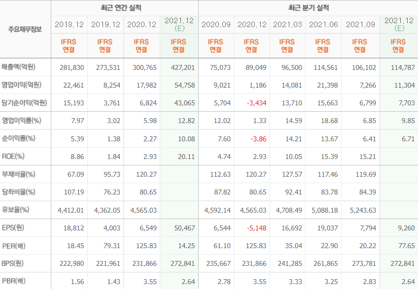Select the 유보율(%) row label

15,210
